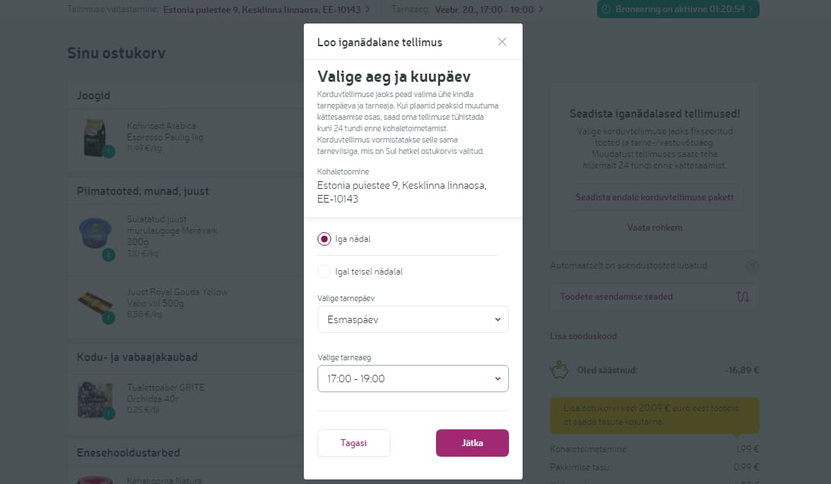Image resolution: width=831 pixels, height=484 pixels.
Task: Click the piggy bank savings icon
Action: tap(560, 370)
